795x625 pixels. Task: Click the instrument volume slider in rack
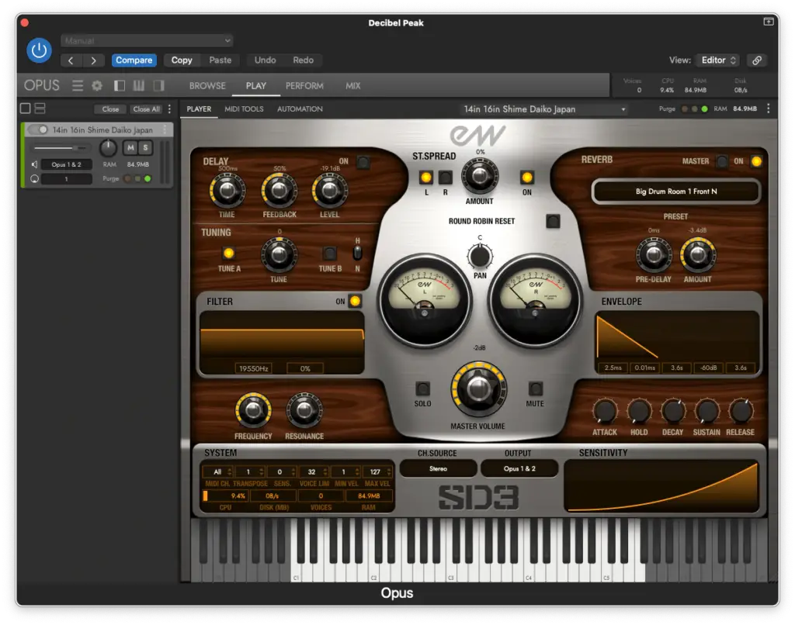click(x=61, y=148)
